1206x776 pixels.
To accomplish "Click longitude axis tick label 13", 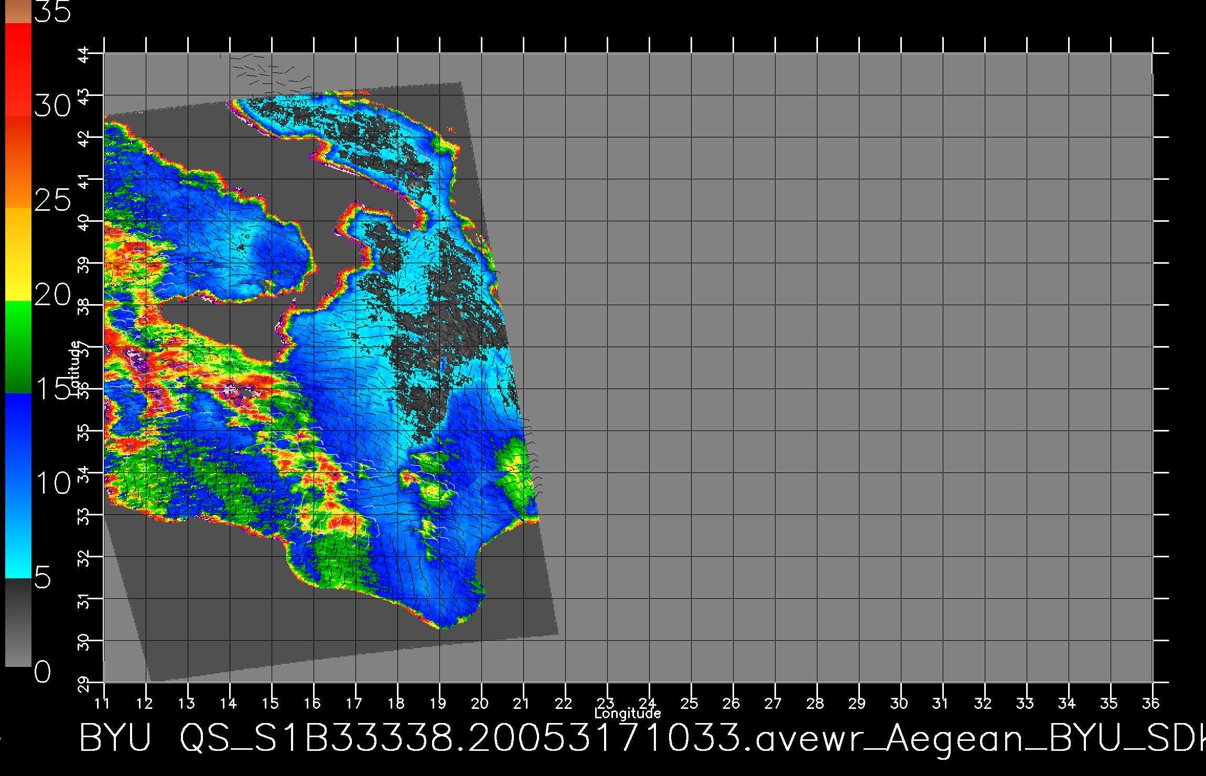I will (x=186, y=703).
